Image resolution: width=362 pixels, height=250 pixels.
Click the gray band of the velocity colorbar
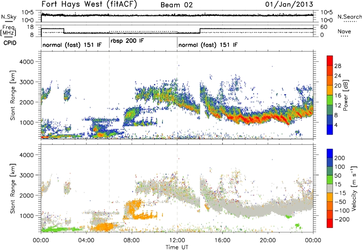[330, 188]
